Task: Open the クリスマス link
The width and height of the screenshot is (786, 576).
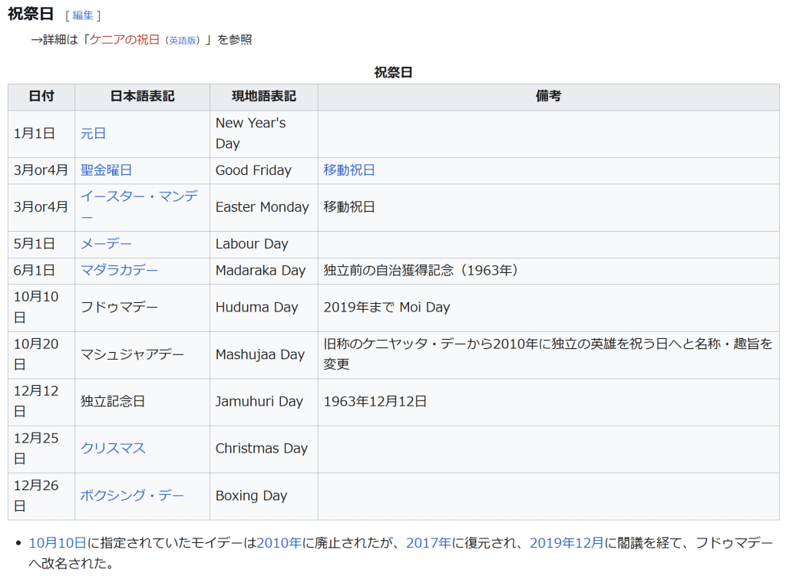Action: tap(113, 449)
